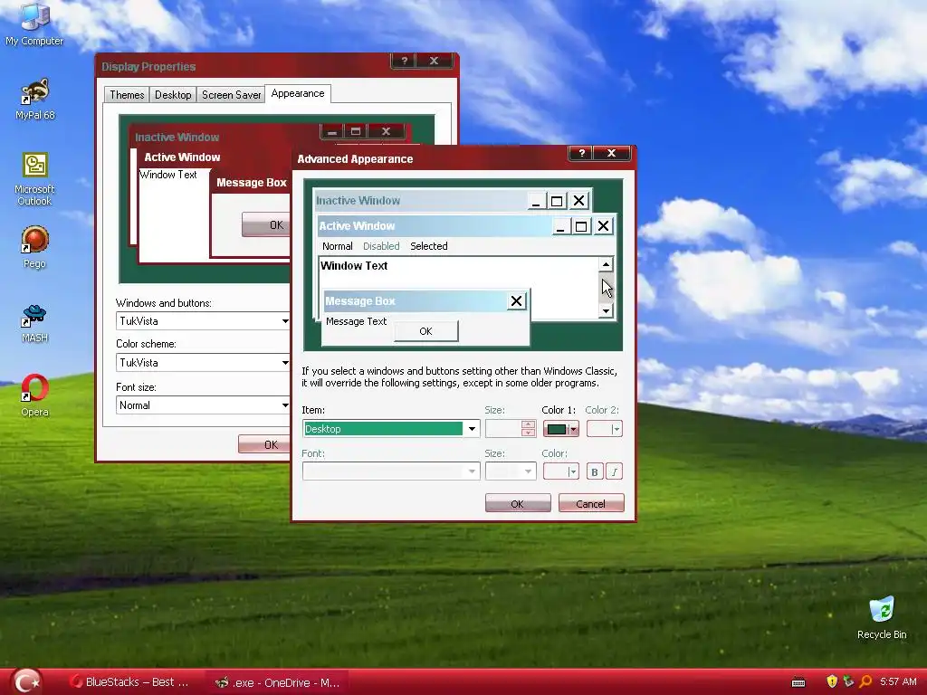The width and height of the screenshot is (927, 695).
Task: Open the Font name dropdown
Action: pyautogui.click(x=391, y=471)
